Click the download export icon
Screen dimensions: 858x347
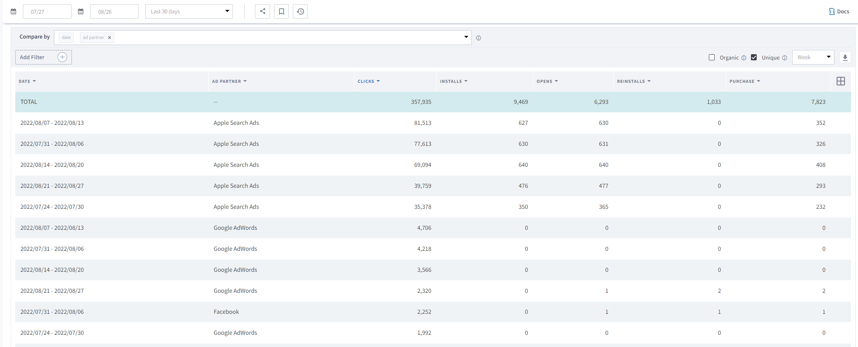click(845, 58)
